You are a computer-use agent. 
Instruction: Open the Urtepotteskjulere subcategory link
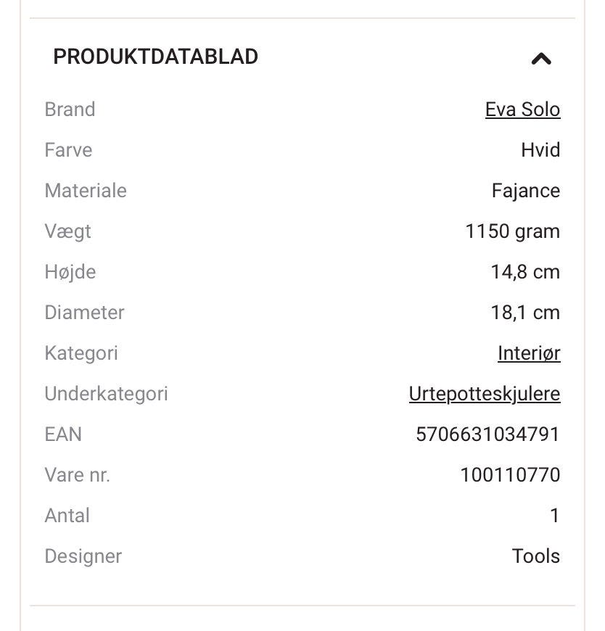485,394
